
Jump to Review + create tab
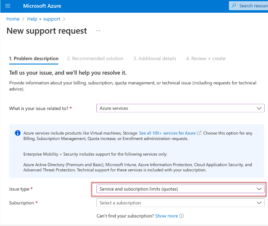[x=206, y=59]
